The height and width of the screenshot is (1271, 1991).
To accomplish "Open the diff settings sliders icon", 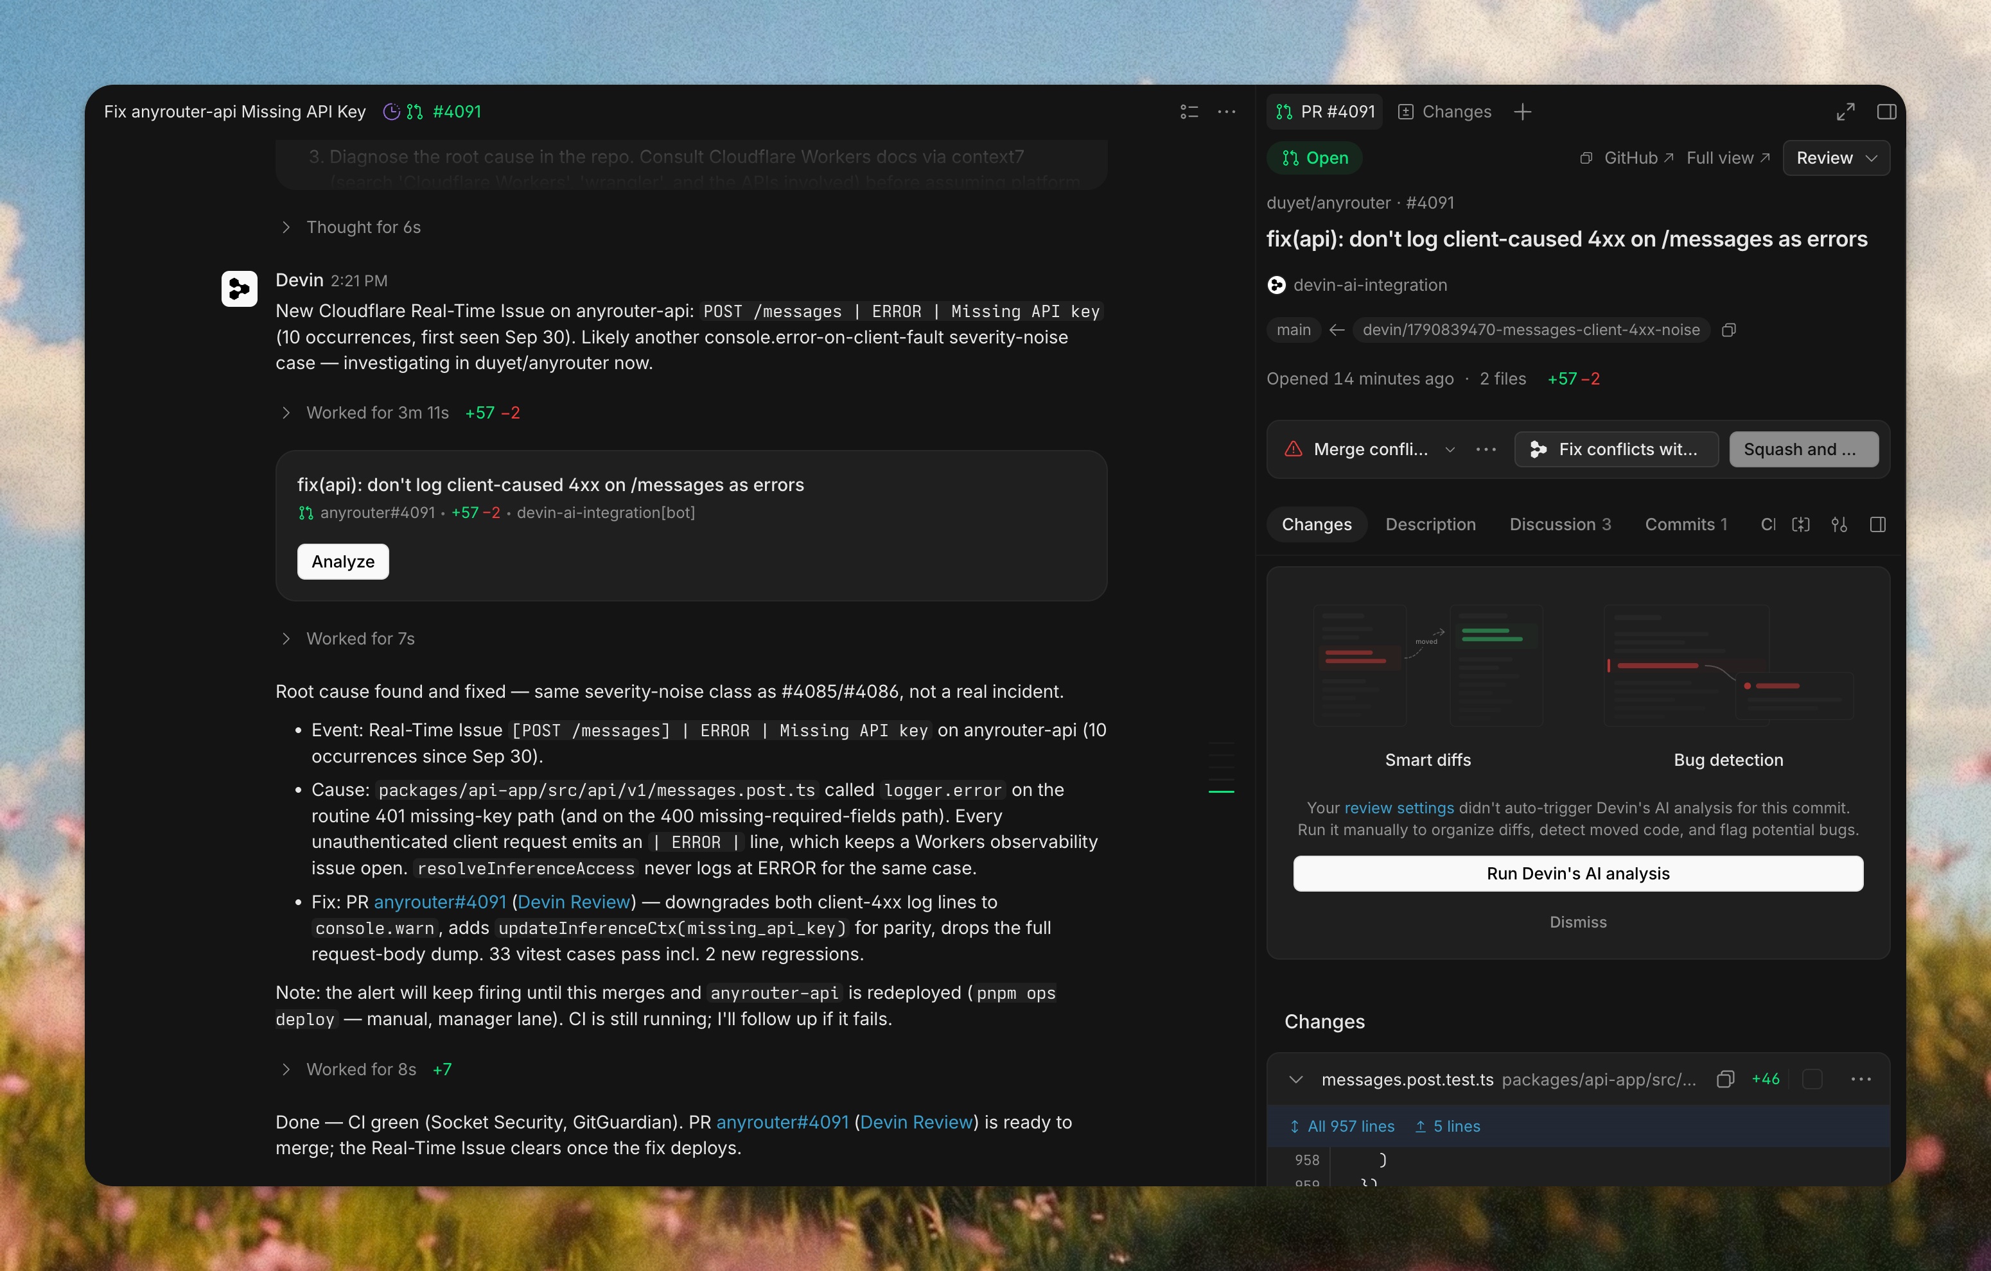I will (x=1839, y=524).
